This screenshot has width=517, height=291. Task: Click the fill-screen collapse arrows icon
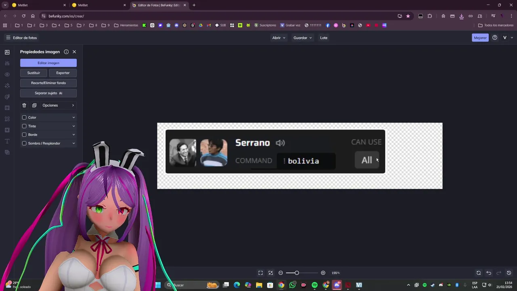(x=271, y=273)
